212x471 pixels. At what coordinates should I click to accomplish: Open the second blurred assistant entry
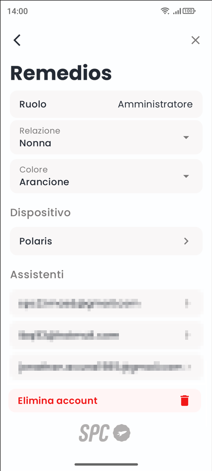click(106, 335)
